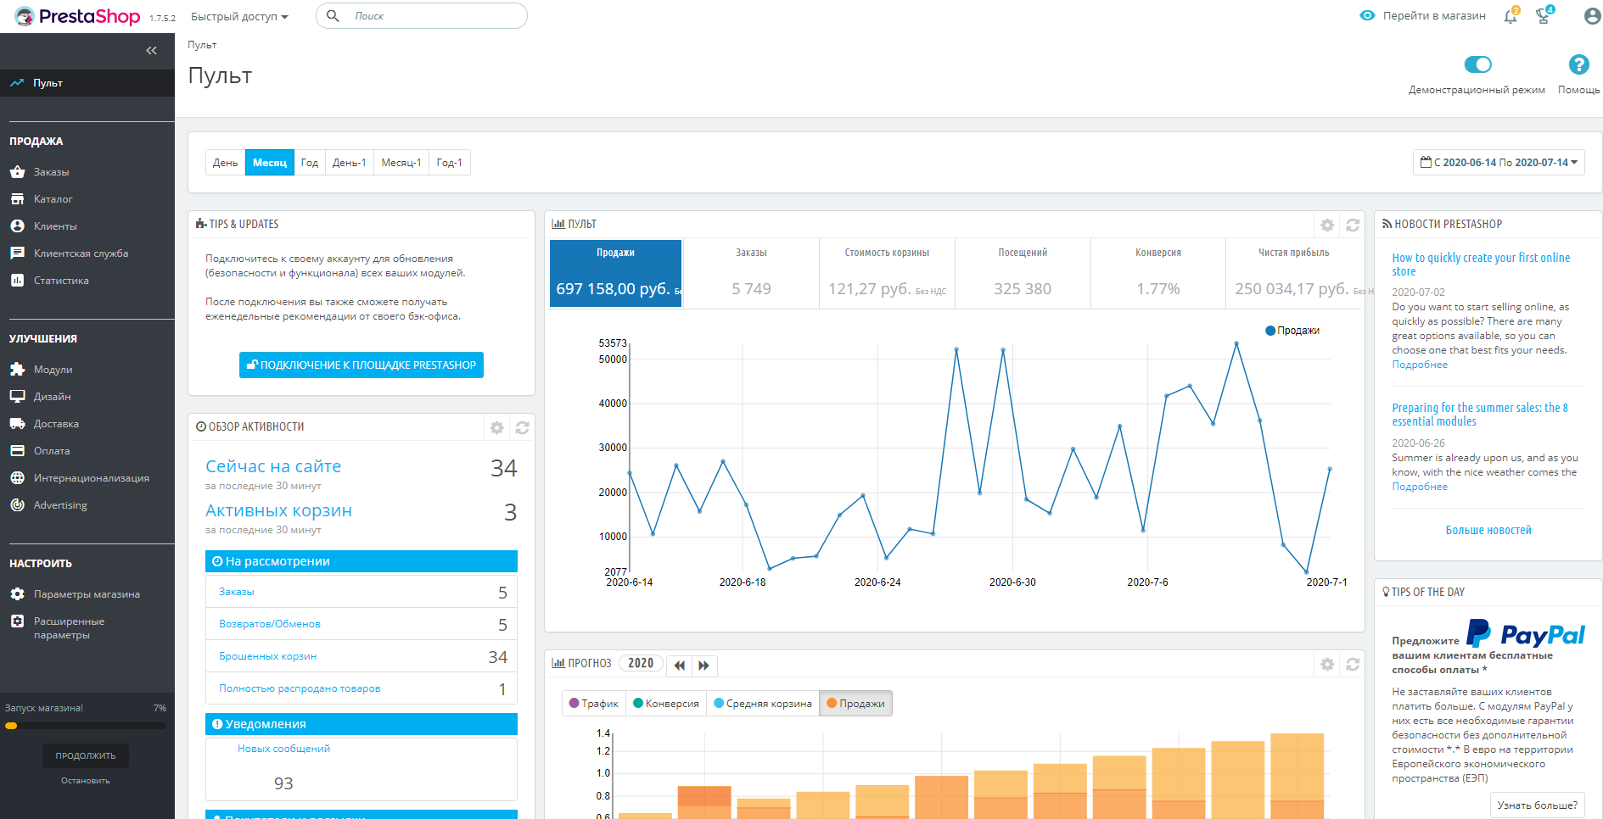Refresh the Пульт chart panel
The height and width of the screenshot is (819, 1603).
tap(1353, 225)
